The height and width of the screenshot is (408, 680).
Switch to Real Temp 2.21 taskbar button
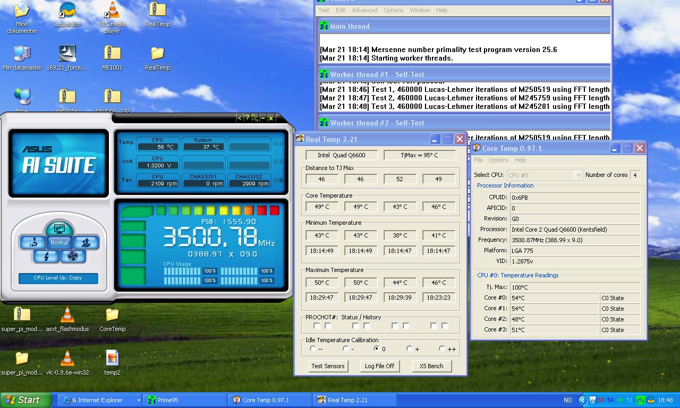click(x=355, y=400)
